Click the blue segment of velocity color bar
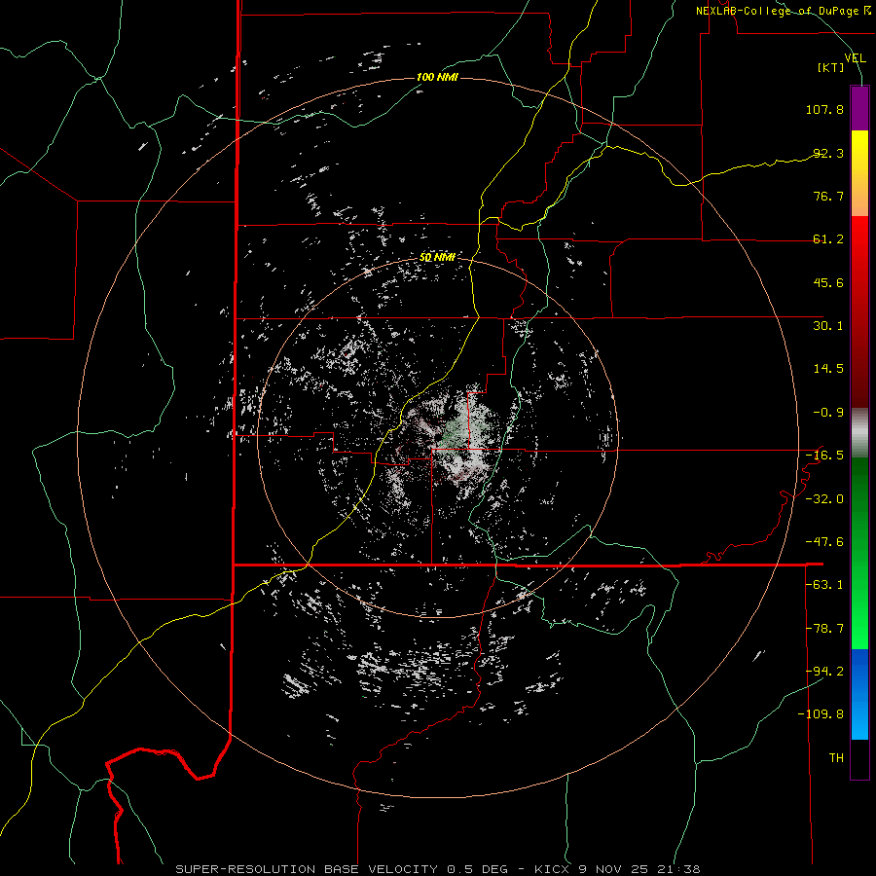Screen dimensions: 876x876 click(x=859, y=694)
